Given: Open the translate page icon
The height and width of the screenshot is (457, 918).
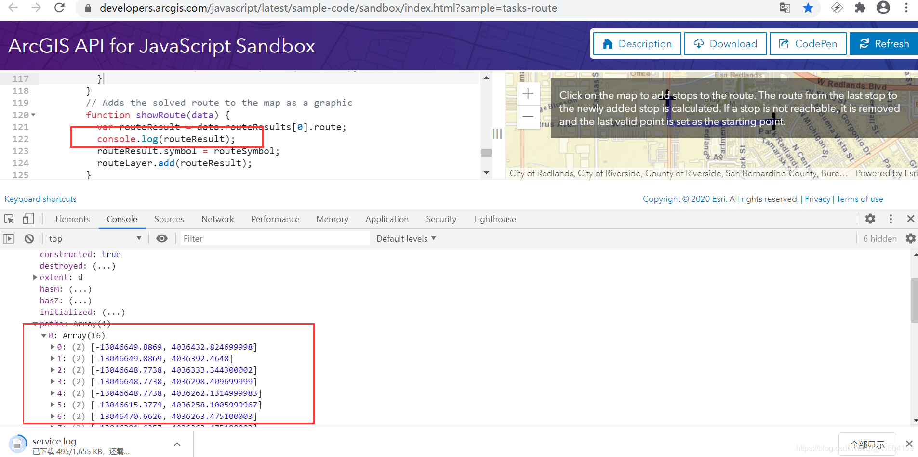Looking at the screenshot, I should tap(785, 8).
